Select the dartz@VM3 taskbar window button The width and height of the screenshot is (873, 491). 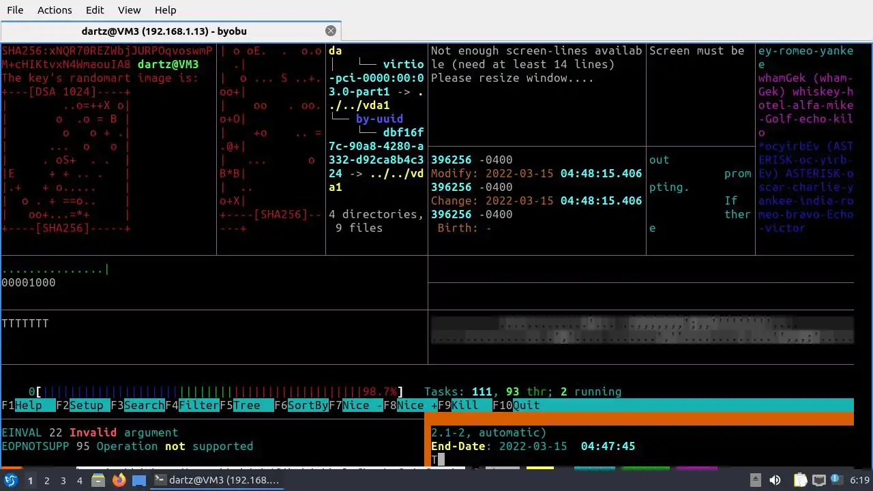click(218, 480)
